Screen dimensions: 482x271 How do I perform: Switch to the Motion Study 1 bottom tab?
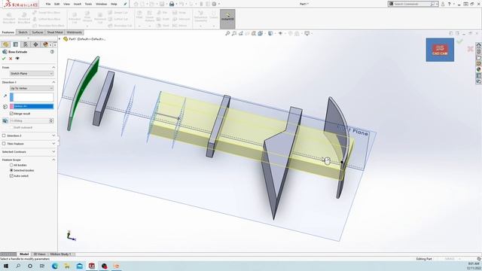pos(60,254)
